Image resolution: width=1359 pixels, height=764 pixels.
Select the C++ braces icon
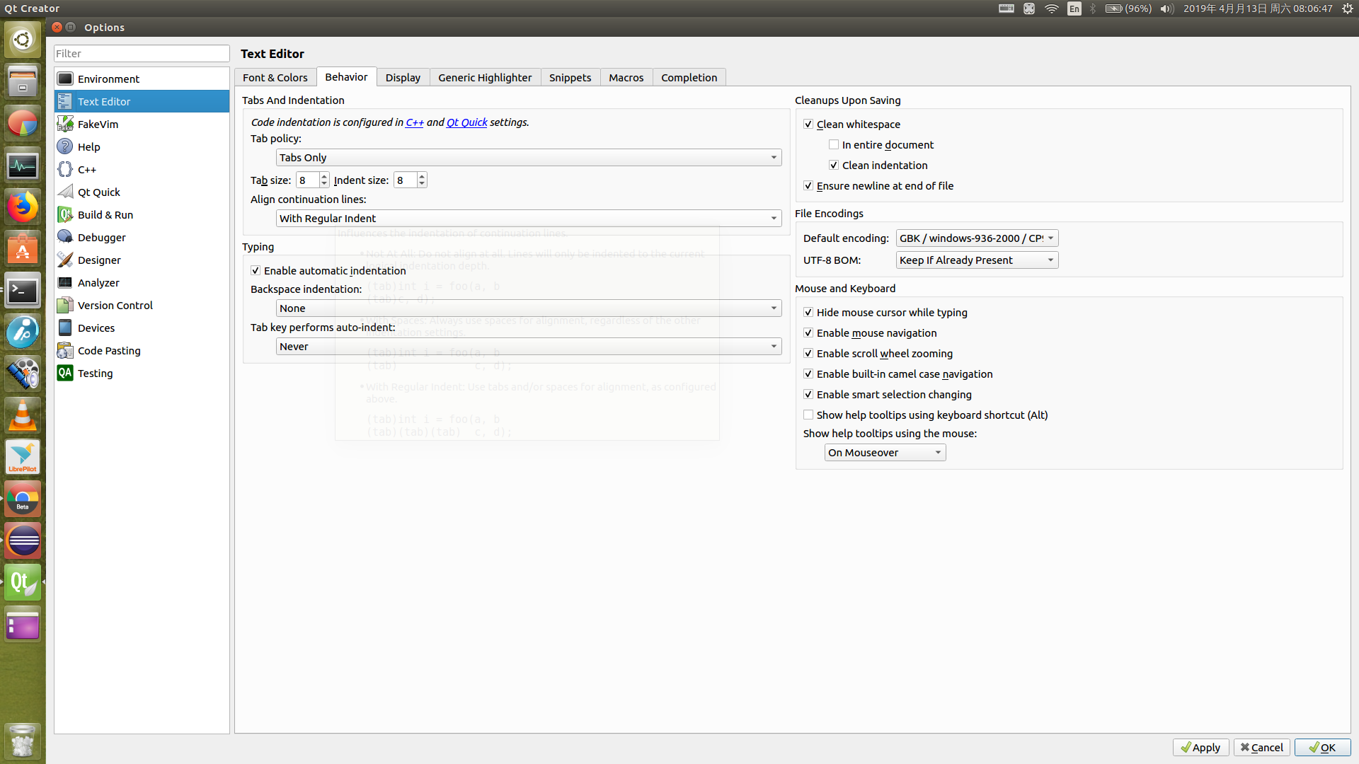click(65, 169)
